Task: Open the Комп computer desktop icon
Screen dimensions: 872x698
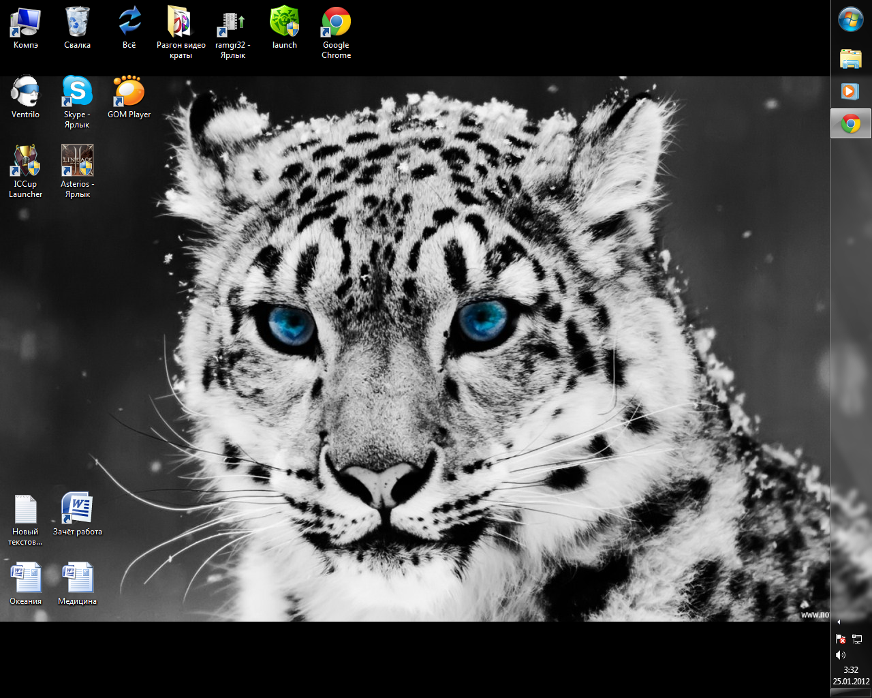Action: click(x=26, y=22)
